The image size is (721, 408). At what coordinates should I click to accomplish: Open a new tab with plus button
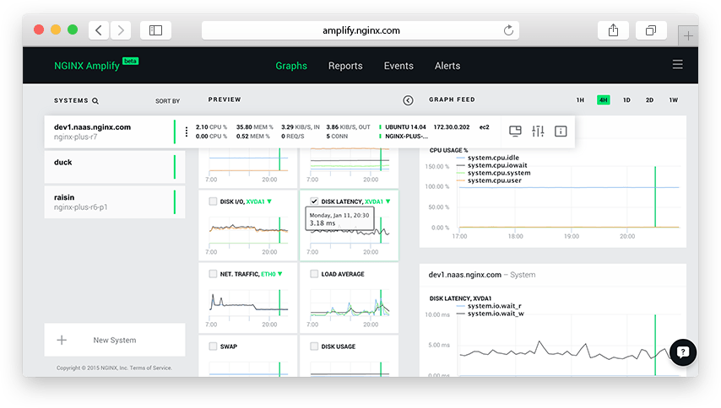[688, 35]
